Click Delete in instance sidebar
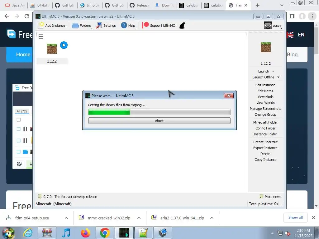This screenshot has height=239, width=319. pyautogui.click(x=265, y=154)
